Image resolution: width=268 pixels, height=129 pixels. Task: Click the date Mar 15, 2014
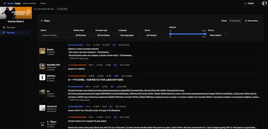(x=121, y=107)
